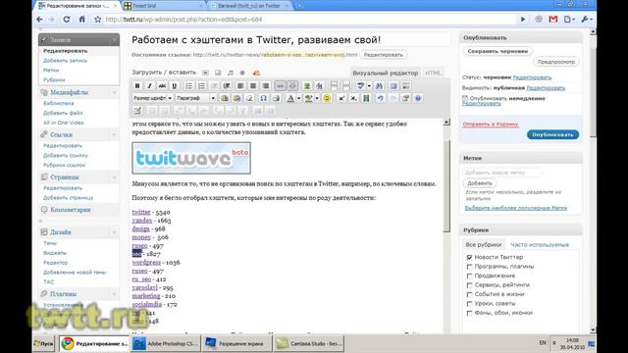The width and height of the screenshot is (628, 353).
Task: Click the unlink icon in toolbar
Action: 292,85
